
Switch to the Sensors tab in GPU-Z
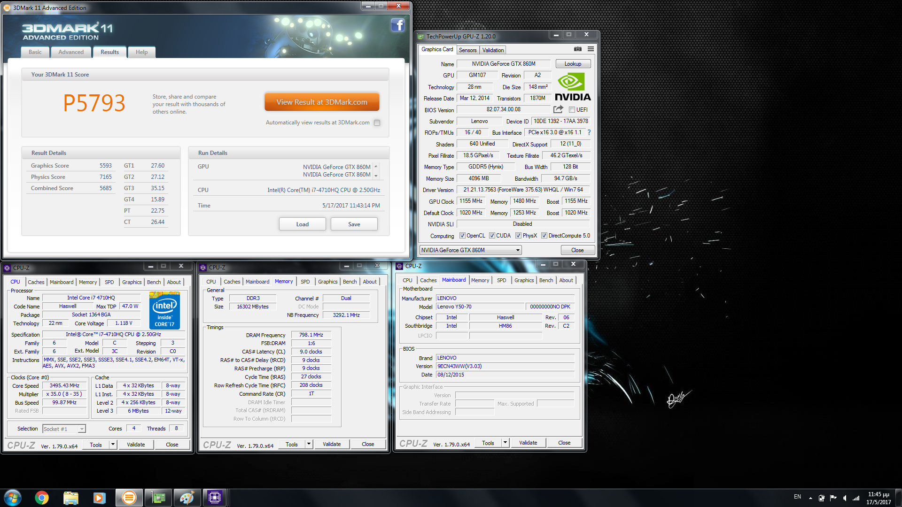coord(467,50)
